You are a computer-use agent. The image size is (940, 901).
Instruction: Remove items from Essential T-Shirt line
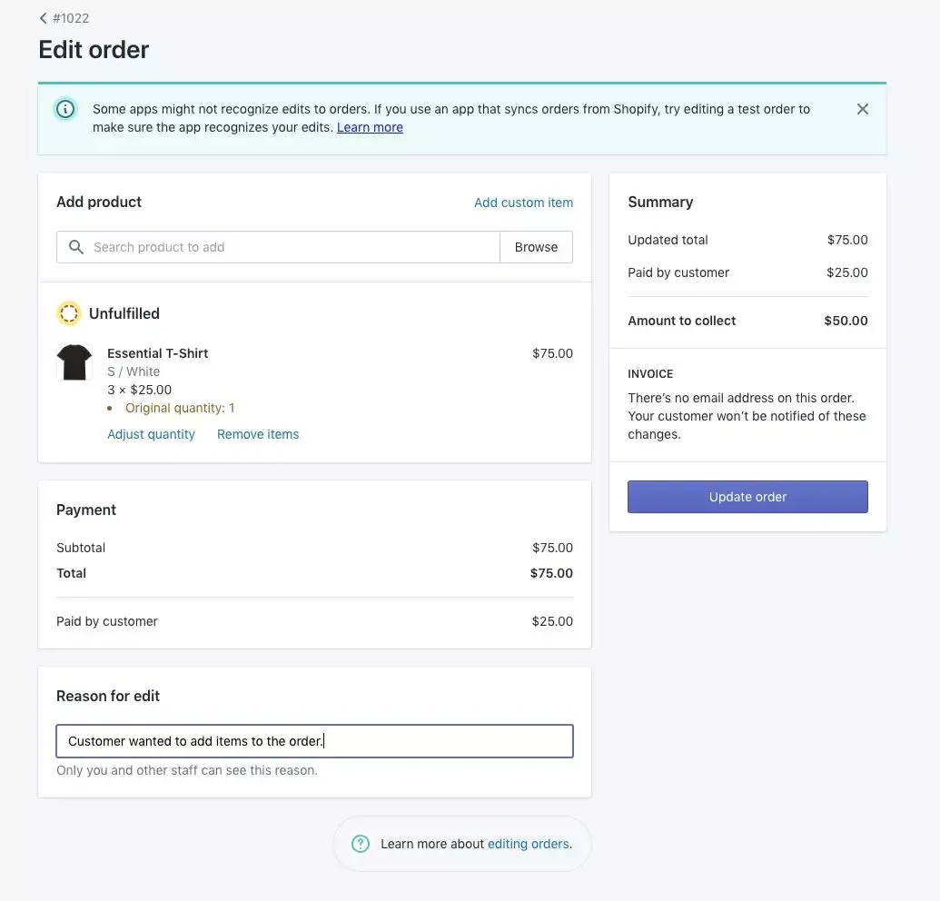pyautogui.click(x=258, y=434)
